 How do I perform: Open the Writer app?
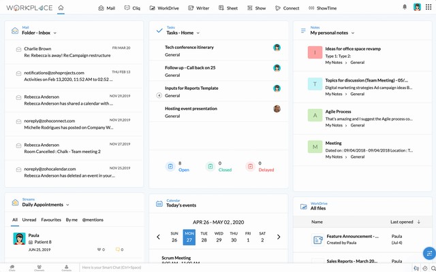pos(198,8)
